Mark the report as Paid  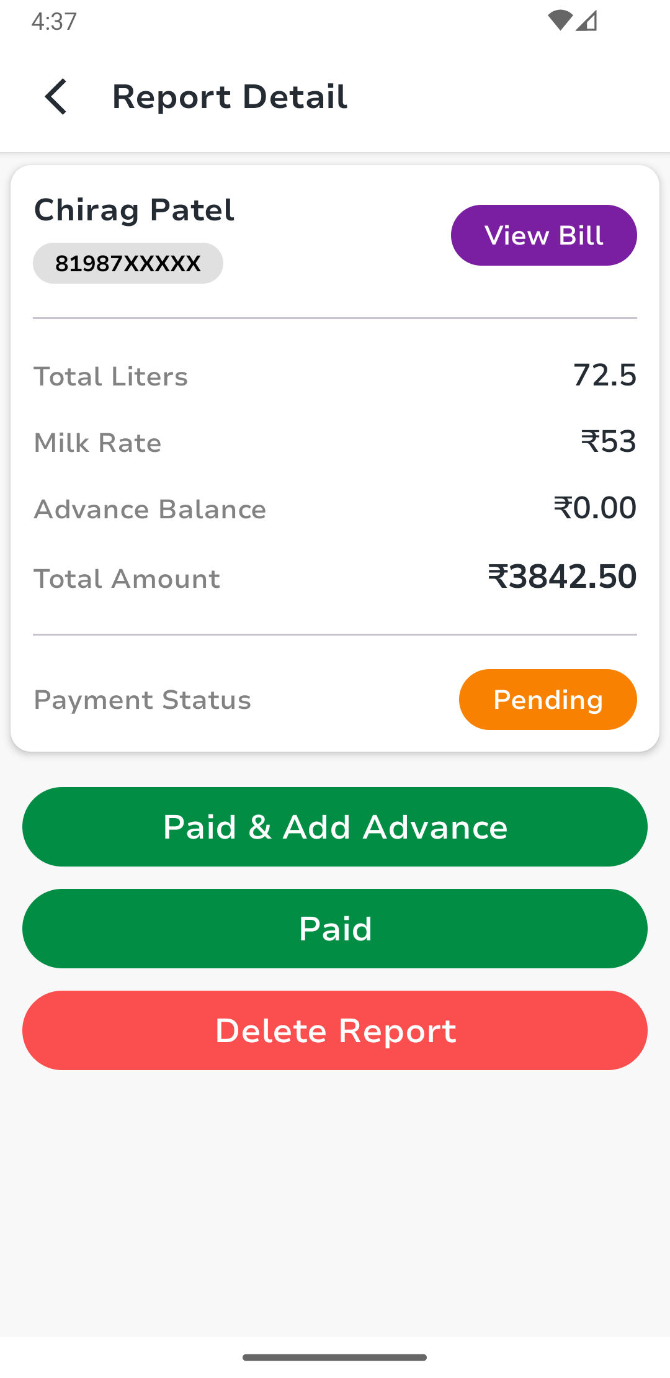(x=335, y=929)
